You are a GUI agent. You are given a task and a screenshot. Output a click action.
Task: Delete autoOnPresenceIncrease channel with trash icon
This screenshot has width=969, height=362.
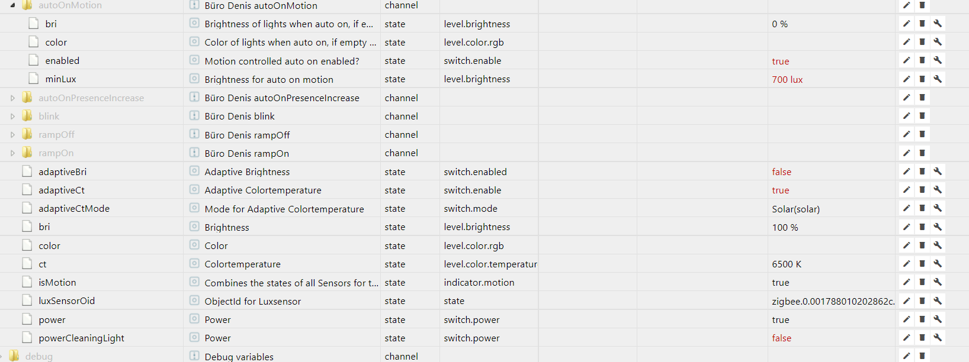(922, 98)
